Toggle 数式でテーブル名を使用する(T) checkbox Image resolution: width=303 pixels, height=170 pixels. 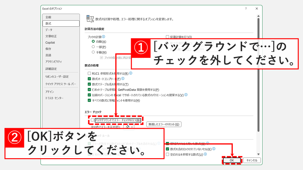click(89, 84)
